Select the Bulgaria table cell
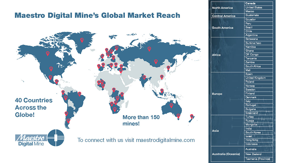The width and height of the screenshot is (289, 163). click(x=259, y=109)
